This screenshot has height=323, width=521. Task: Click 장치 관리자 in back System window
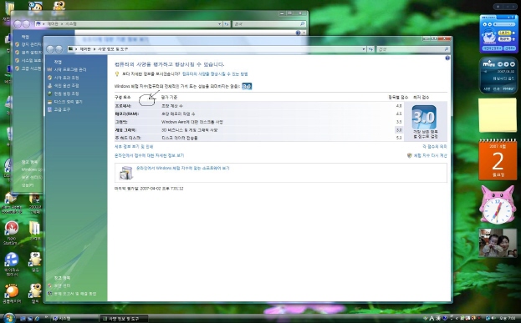coord(31,44)
